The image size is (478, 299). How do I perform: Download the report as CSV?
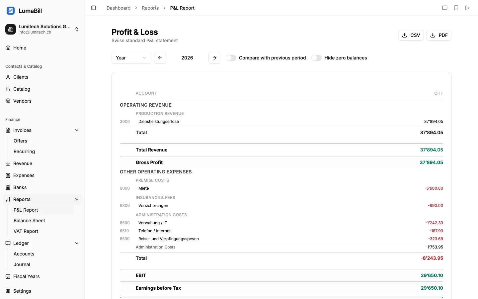coord(411,35)
